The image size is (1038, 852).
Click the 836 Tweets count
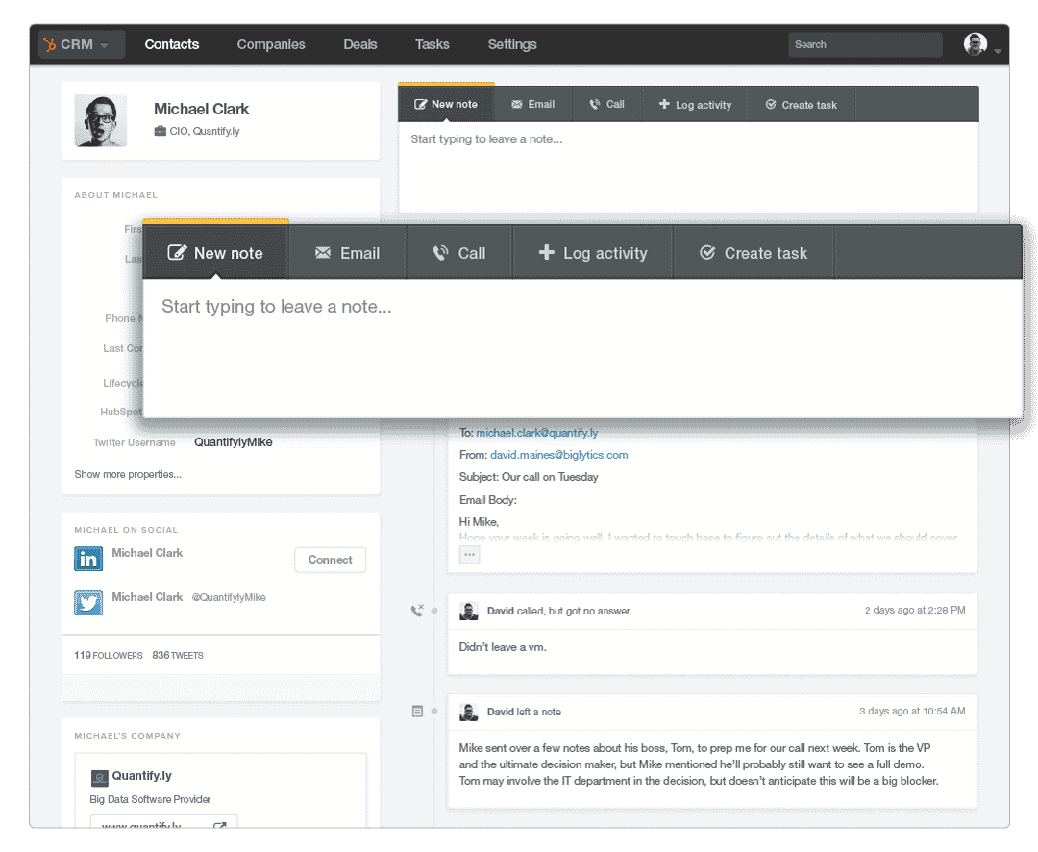(x=178, y=655)
